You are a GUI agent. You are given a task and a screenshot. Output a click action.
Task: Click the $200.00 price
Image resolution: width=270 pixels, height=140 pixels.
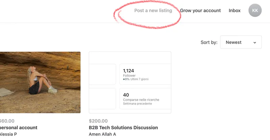pyautogui.click(x=98, y=121)
